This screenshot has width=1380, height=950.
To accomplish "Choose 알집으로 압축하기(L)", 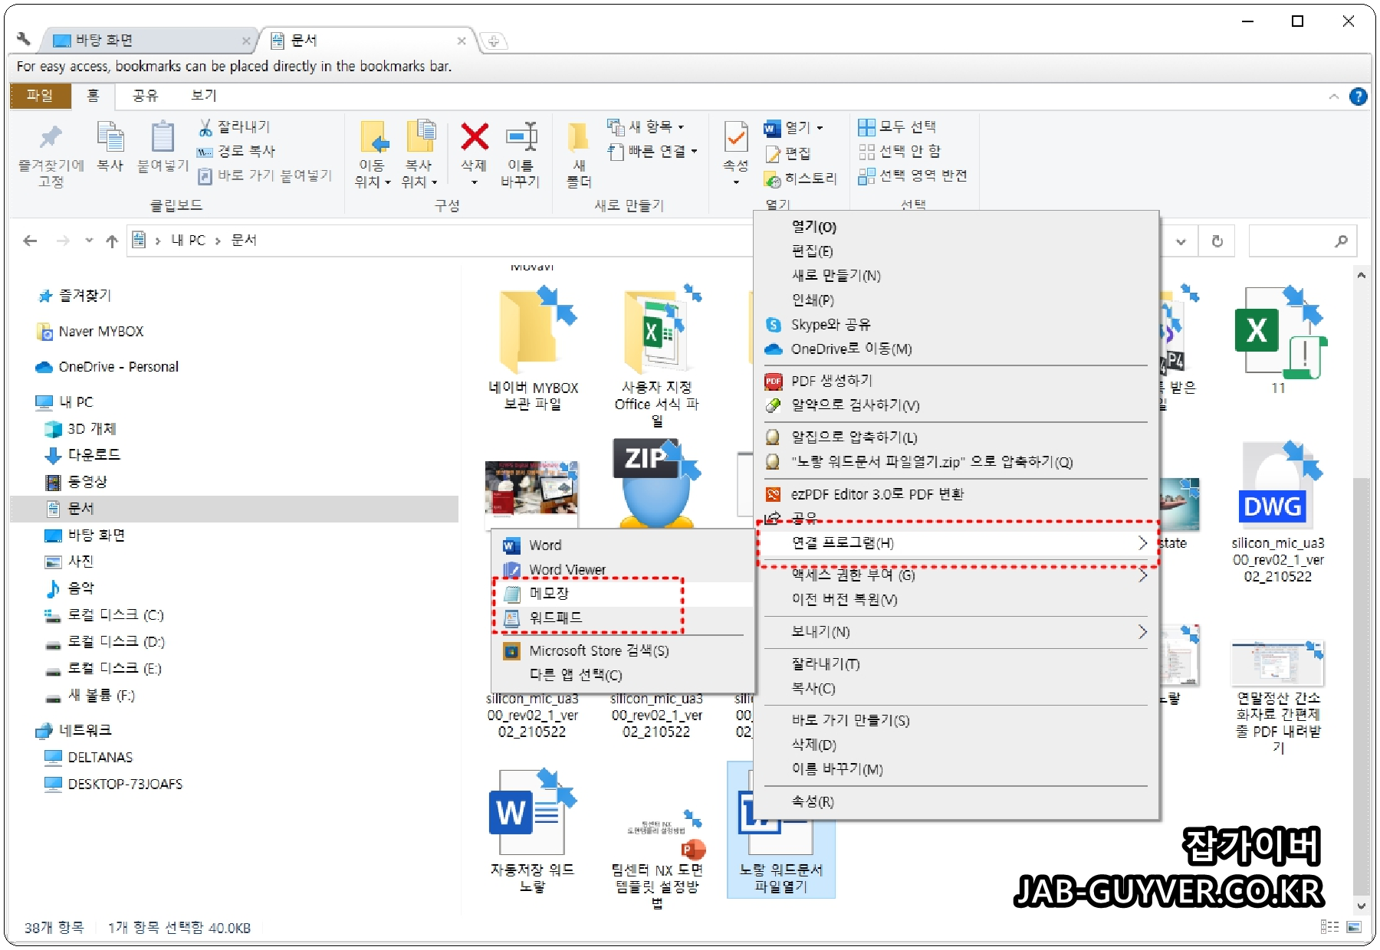I will (956, 437).
